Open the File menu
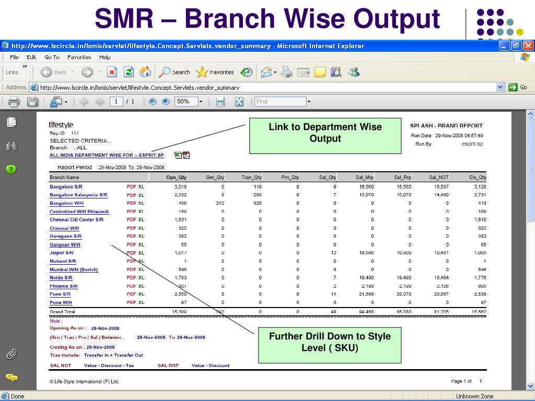This screenshot has height=401, width=535. point(14,57)
